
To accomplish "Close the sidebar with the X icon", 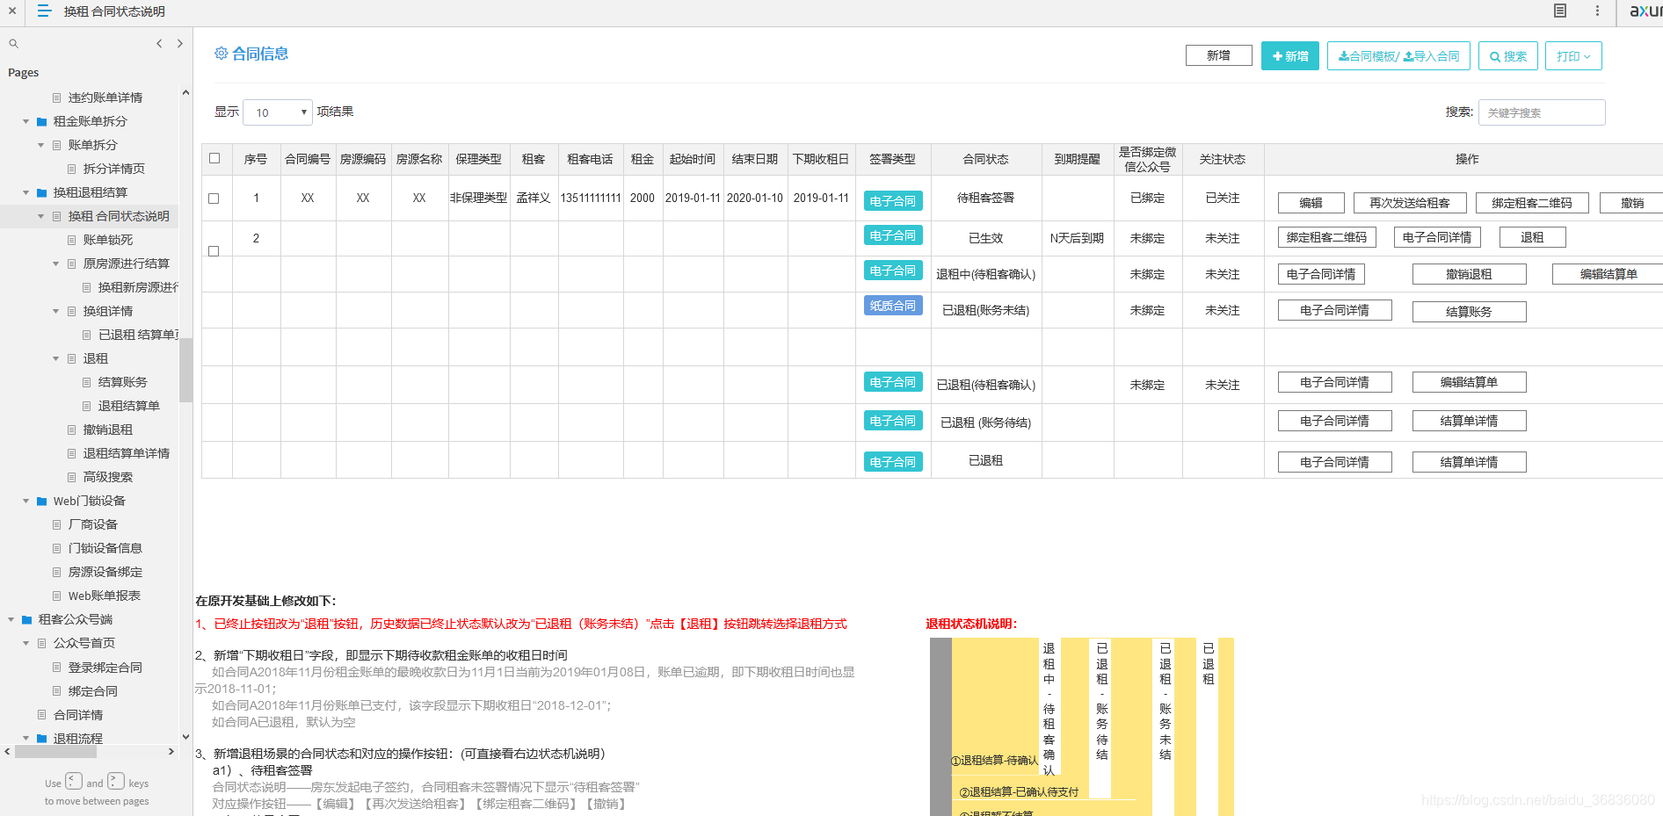I will coord(12,11).
